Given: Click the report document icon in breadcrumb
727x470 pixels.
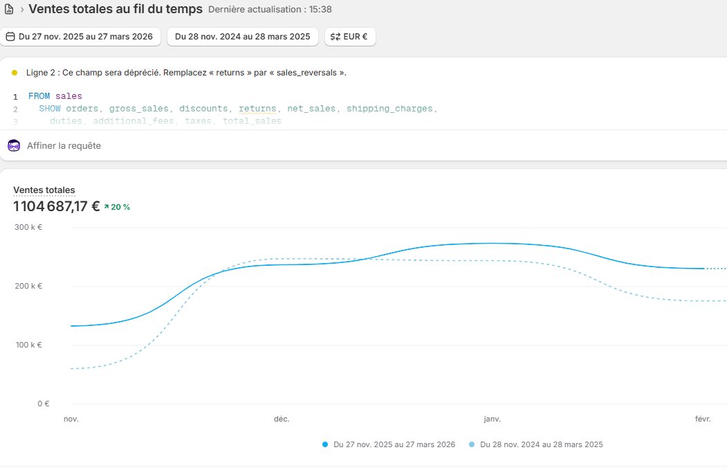Looking at the screenshot, I should pos(9,9).
